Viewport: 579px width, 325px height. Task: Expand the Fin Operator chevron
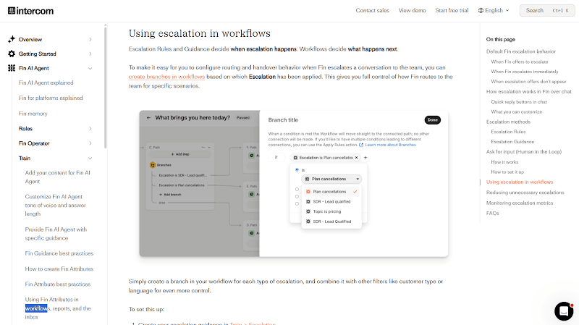point(90,143)
